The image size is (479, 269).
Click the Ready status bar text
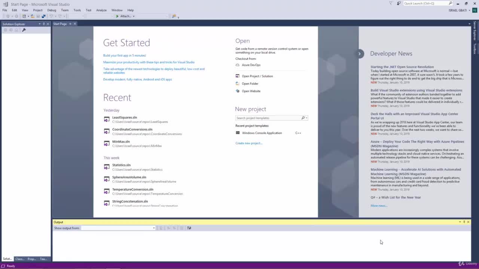click(11, 266)
